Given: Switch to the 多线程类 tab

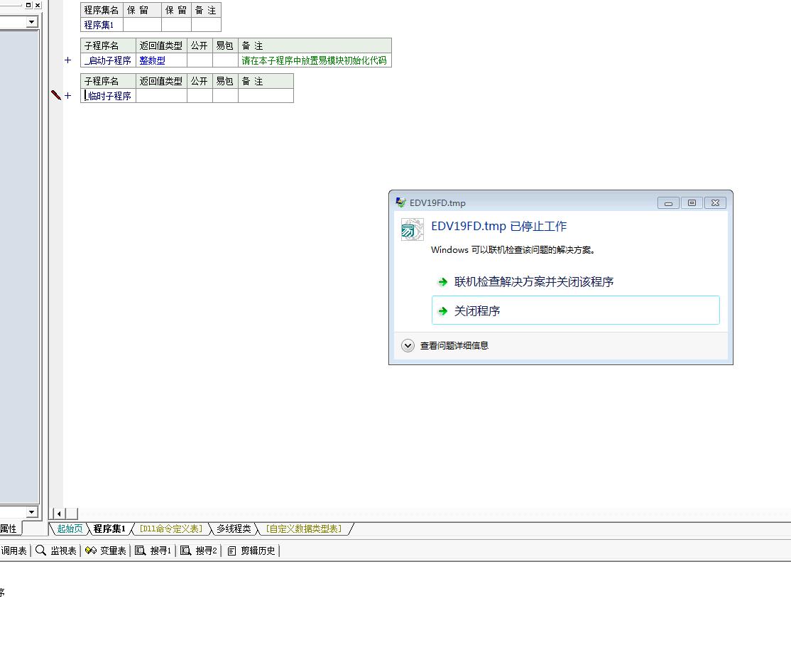Looking at the screenshot, I should click(234, 529).
